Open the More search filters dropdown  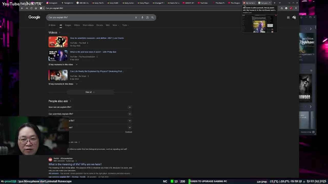116,25
